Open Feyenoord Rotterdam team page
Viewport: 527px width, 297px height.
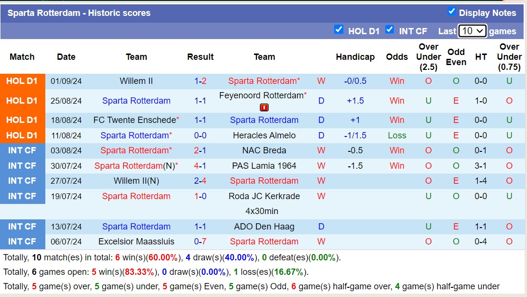pos(261,95)
